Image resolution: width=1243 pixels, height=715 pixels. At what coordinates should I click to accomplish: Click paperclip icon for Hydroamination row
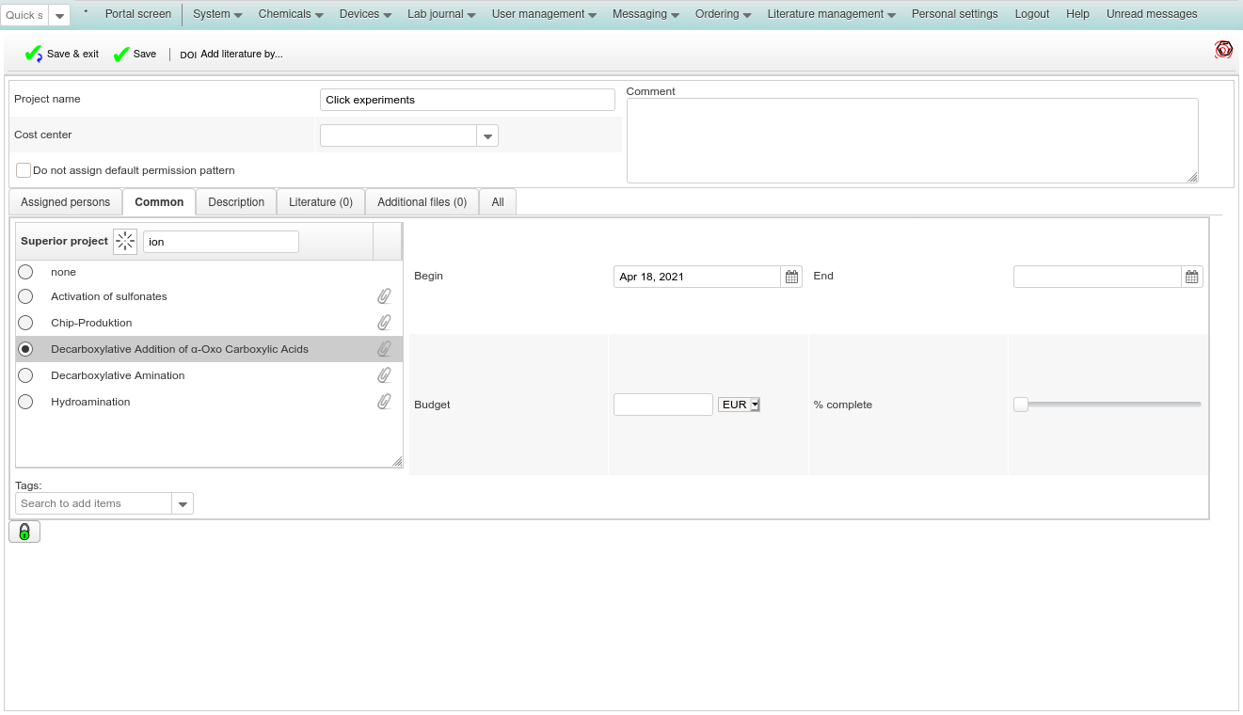384,402
